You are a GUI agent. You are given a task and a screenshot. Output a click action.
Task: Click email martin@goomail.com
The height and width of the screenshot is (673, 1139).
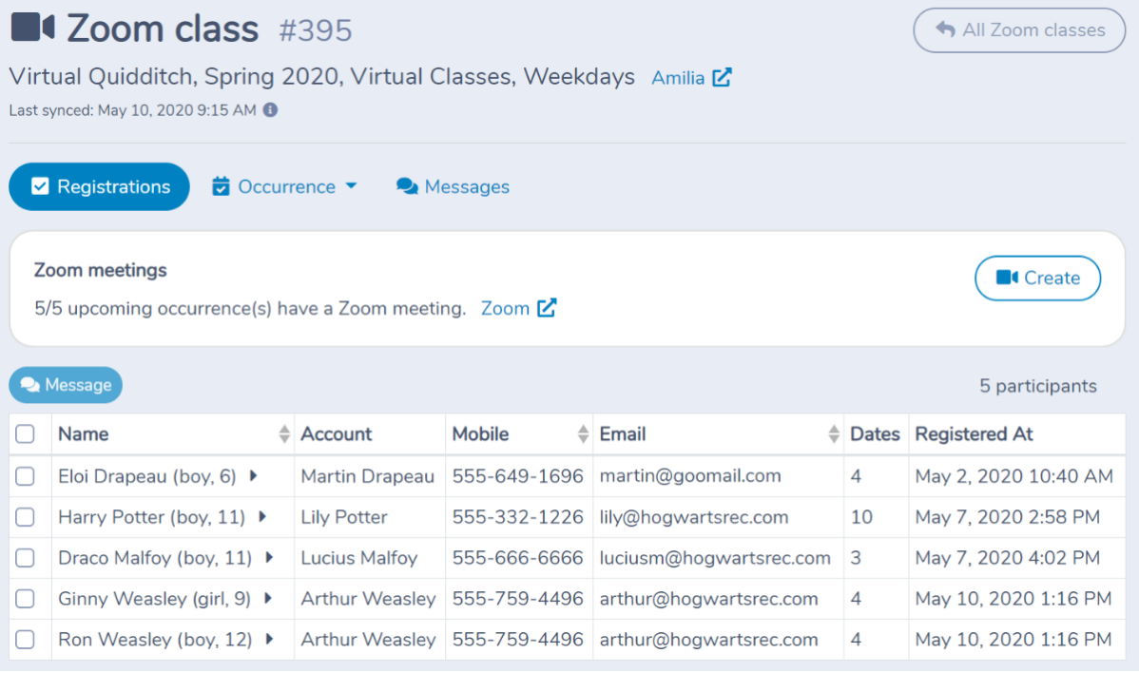pos(690,476)
